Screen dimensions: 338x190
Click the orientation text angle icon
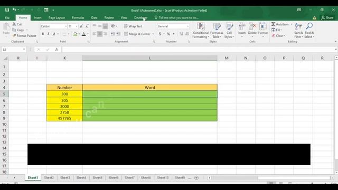click(x=113, y=26)
